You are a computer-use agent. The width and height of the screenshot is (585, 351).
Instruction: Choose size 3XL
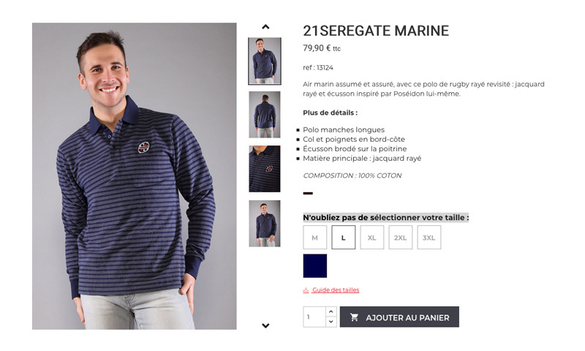point(429,237)
